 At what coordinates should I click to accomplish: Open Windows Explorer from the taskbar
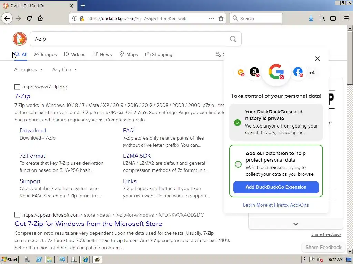(49, 260)
